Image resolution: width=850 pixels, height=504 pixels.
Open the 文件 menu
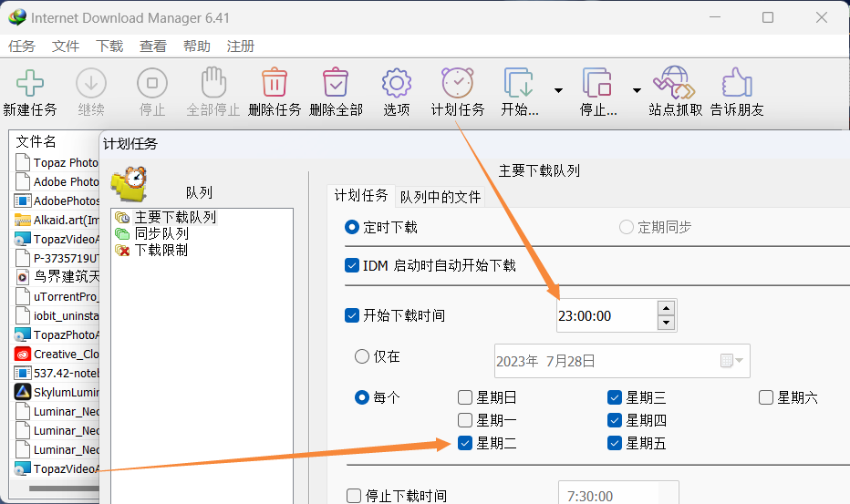click(66, 46)
